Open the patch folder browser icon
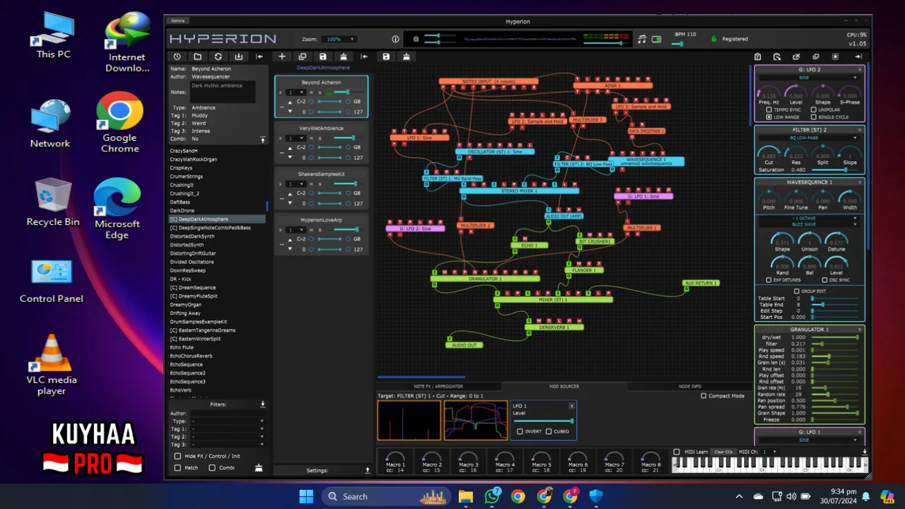 197,57
